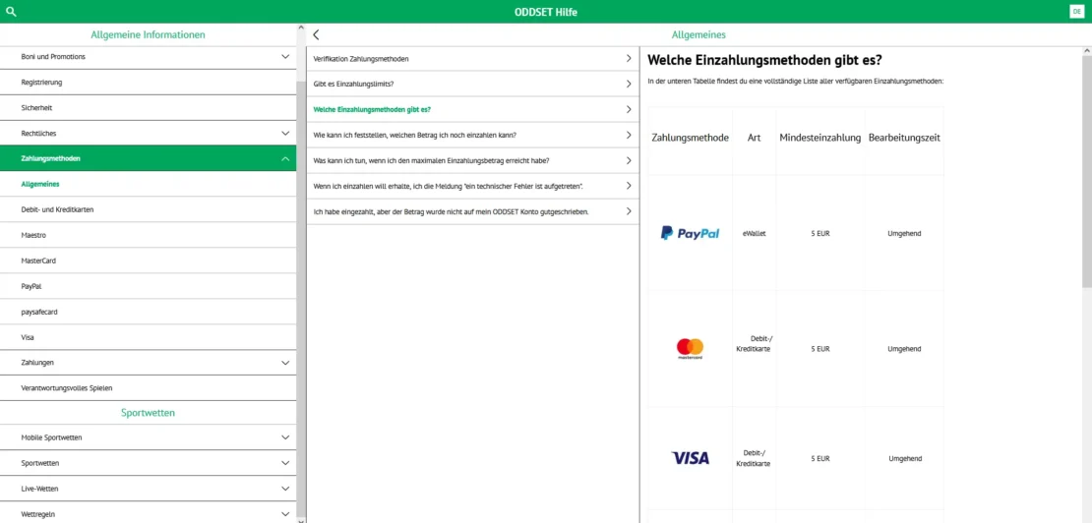Open Boni und Promotions category
The image size is (1092, 523).
148,56
